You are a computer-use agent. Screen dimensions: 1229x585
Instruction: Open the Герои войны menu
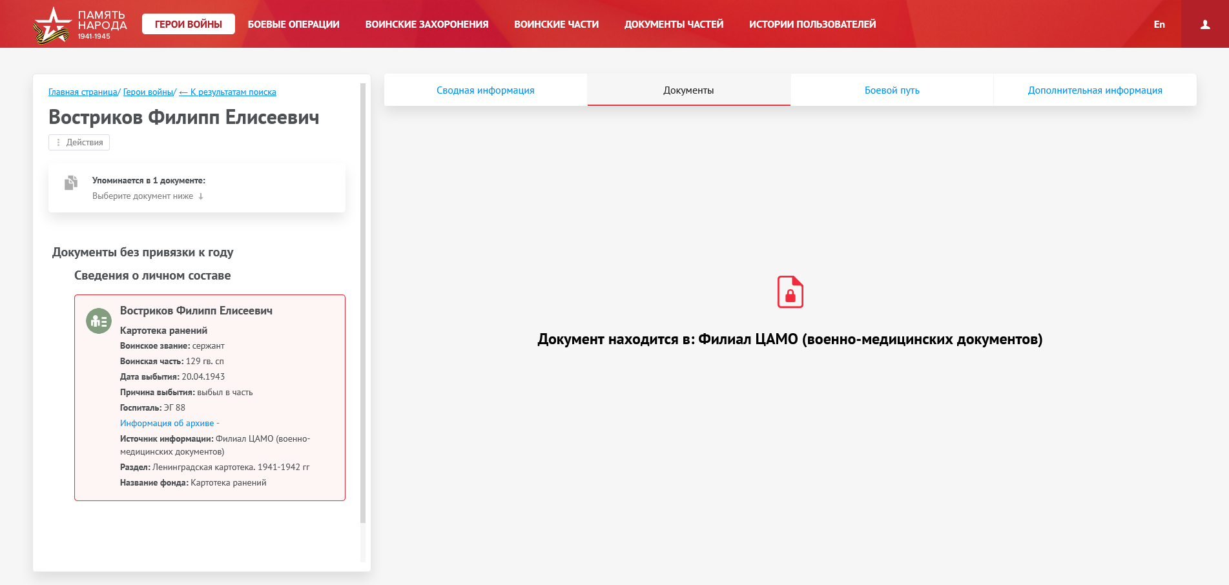point(188,25)
